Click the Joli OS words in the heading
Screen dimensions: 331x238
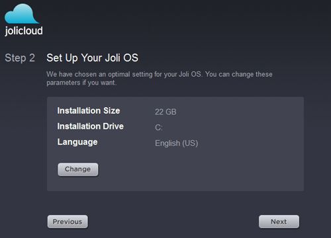[121, 58]
